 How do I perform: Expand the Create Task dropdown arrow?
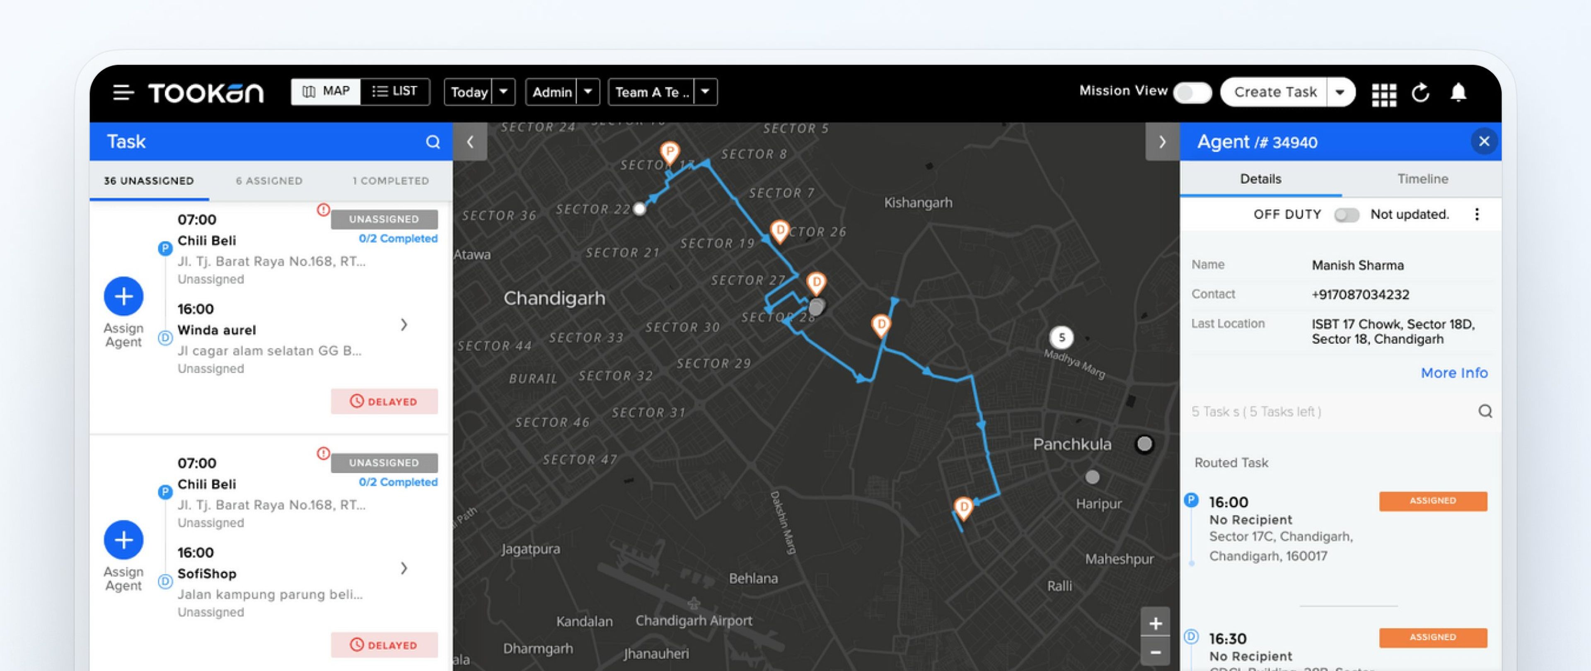(1340, 92)
